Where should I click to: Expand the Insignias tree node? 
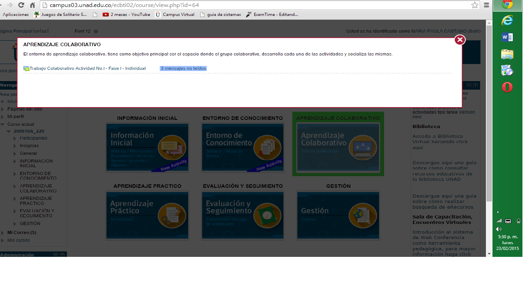click(15, 146)
